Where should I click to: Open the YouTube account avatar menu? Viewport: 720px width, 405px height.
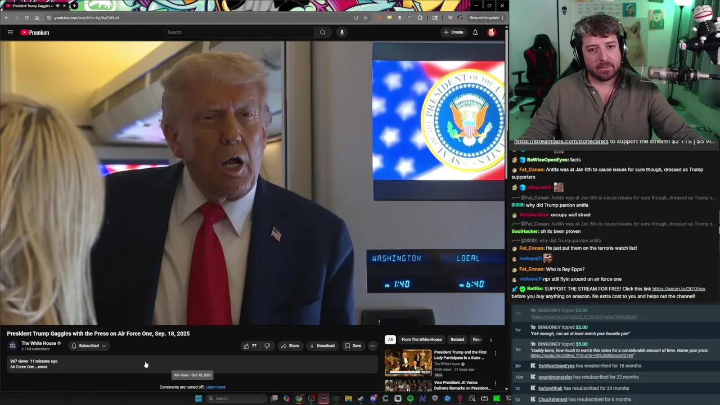(x=492, y=32)
